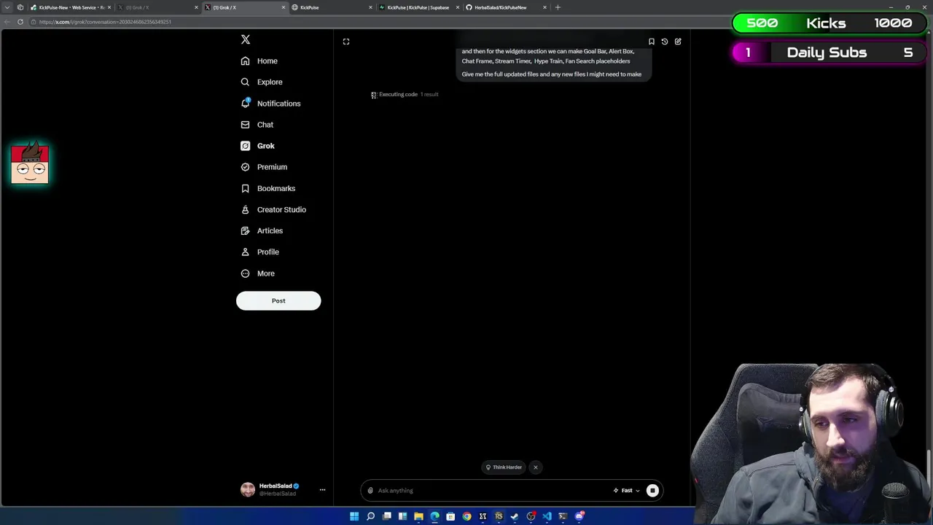
Task: Open Microsoft Edge from the taskbar
Action: pyautogui.click(x=434, y=516)
